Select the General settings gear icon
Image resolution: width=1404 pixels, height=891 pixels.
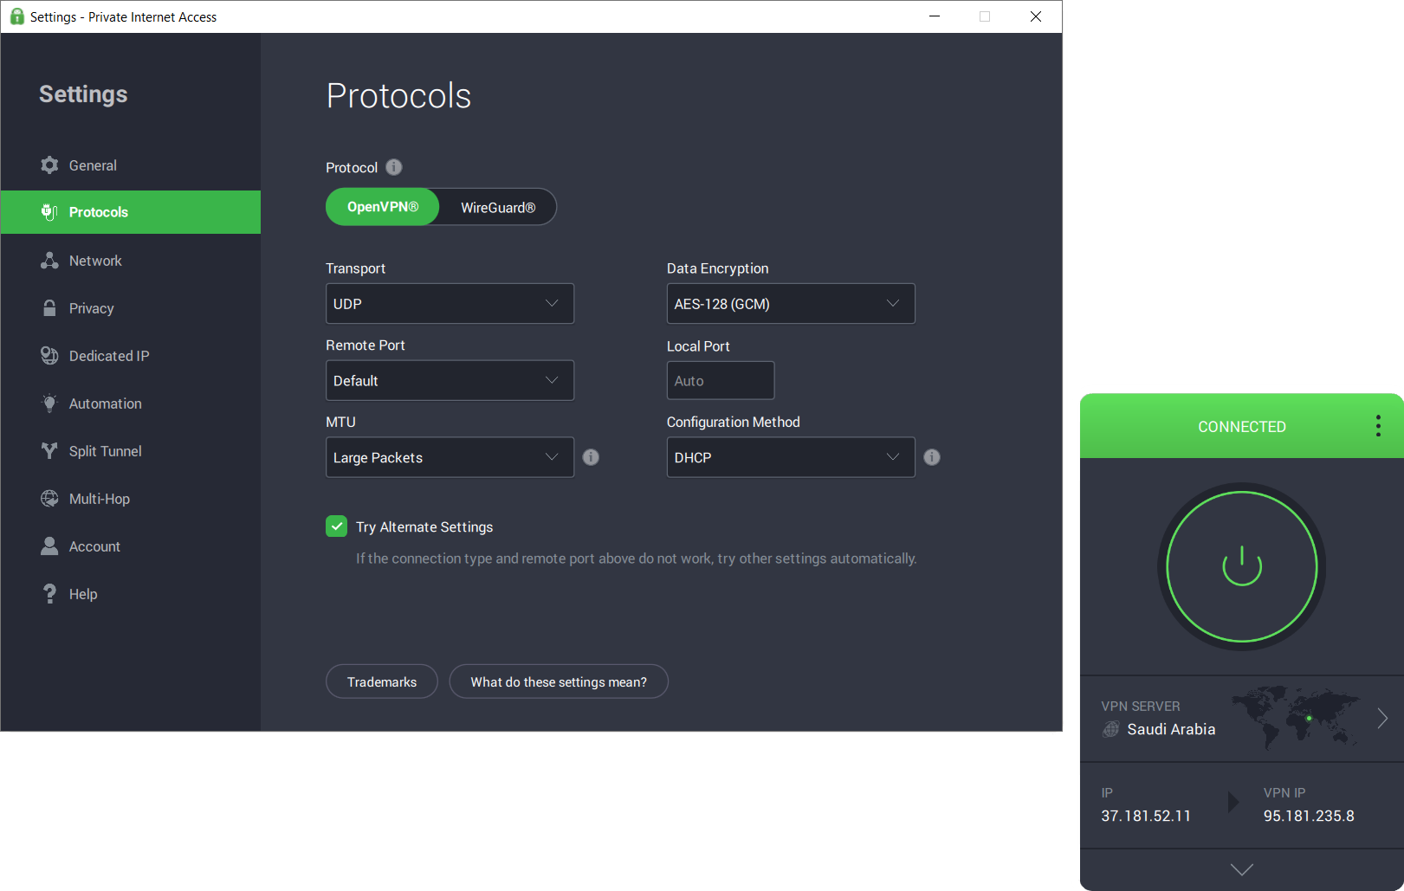tap(50, 165)
